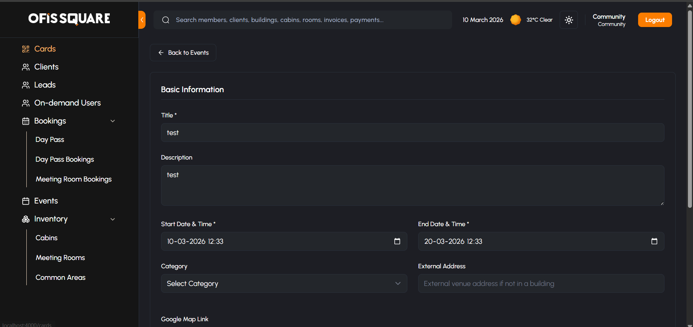Click the Inventory boxes icon

pos(26,219)
